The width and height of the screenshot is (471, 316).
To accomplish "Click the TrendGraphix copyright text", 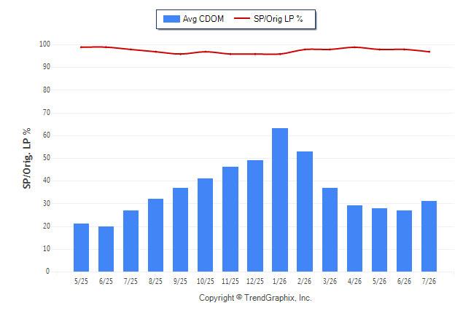I will coord(255,298).
